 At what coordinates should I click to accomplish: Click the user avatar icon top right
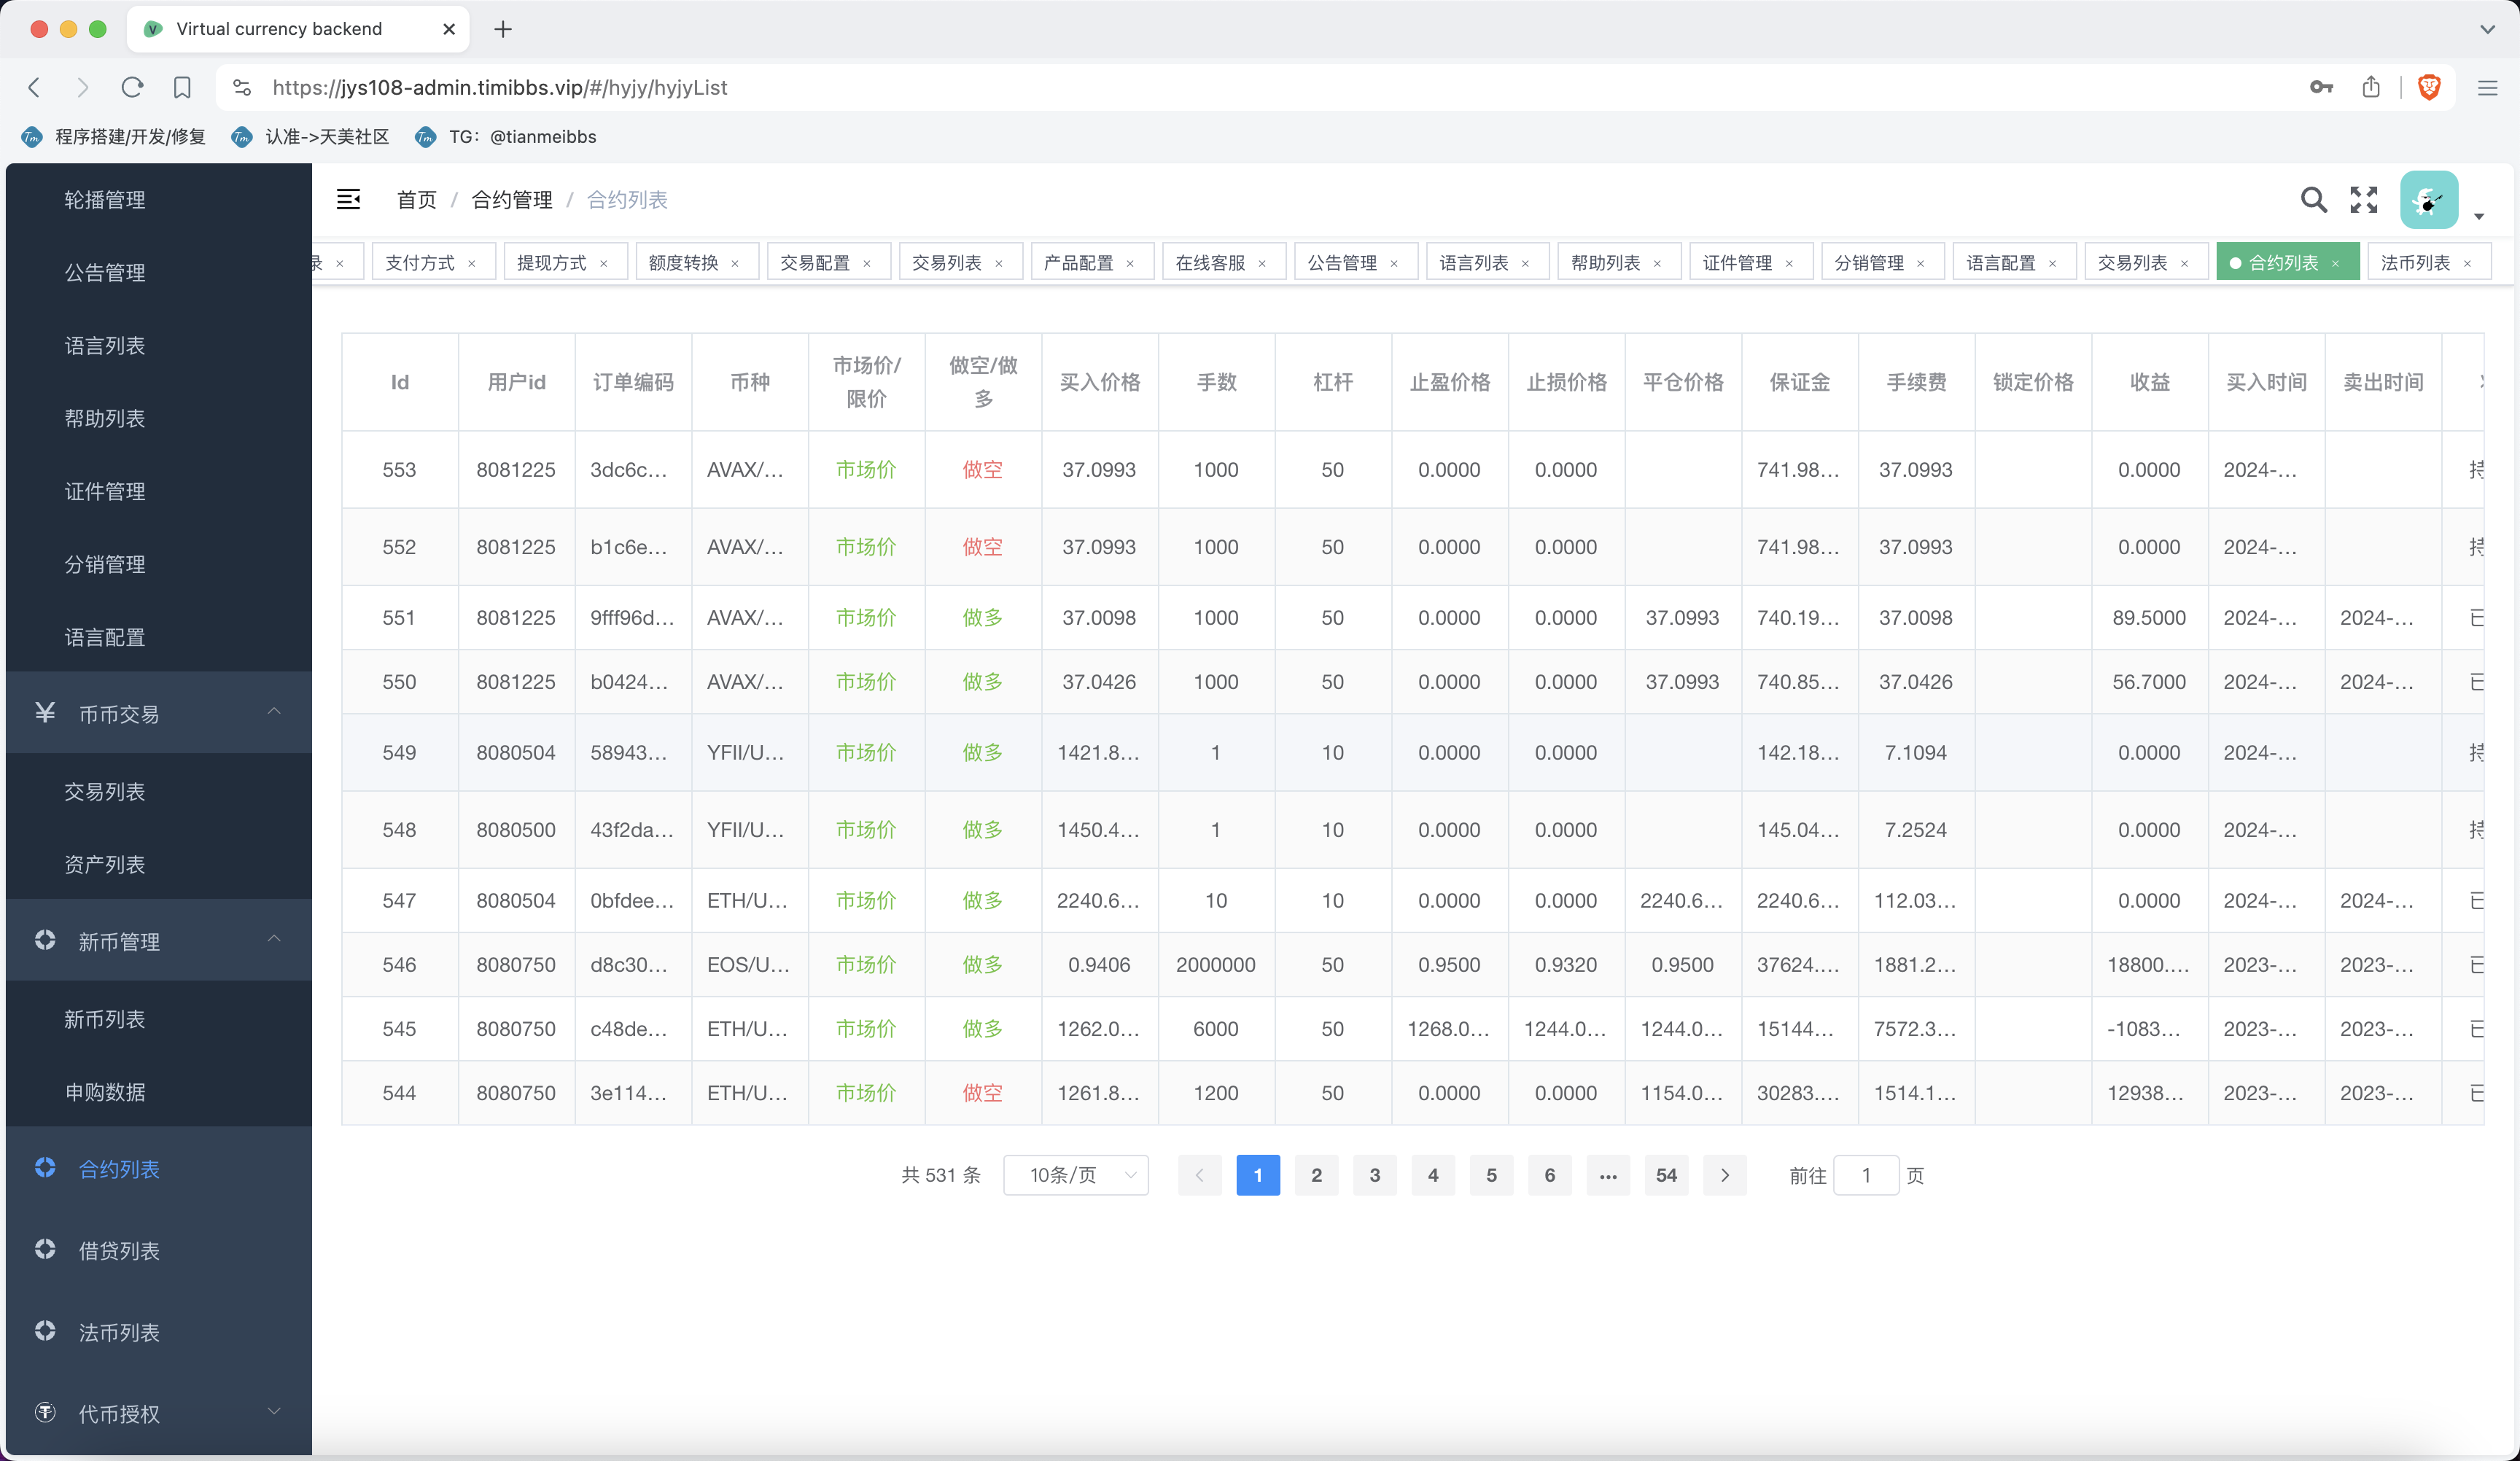(2428, 198)
